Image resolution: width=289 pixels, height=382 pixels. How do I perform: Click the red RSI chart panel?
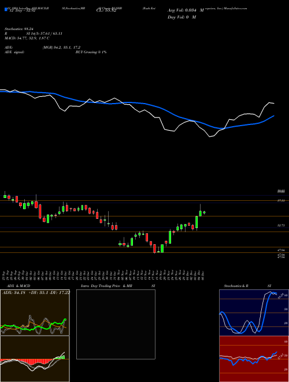tap(254, 359)
